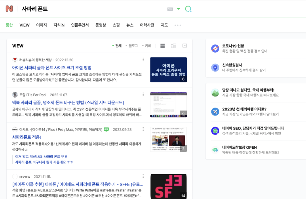Select the 카페 filter in VIEW
Image resolution: width=306 pixels, height=199 pixels.
point(147,45)
